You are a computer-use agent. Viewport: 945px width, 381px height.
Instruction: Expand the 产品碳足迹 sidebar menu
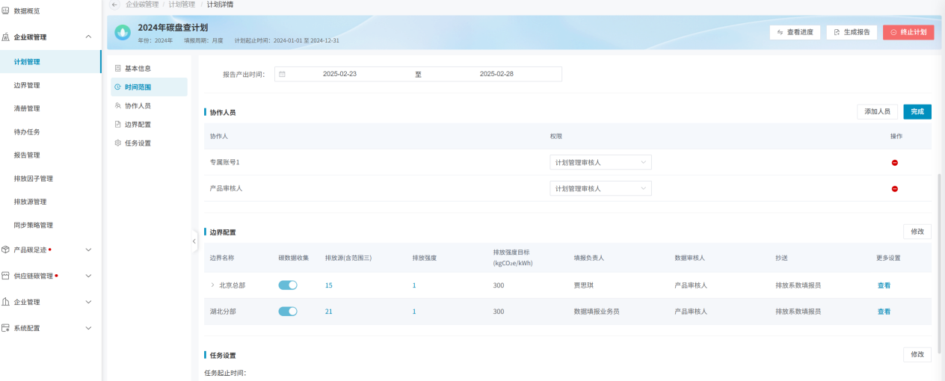88,250
